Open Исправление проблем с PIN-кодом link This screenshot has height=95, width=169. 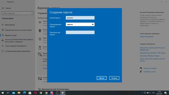click(153, 53)
